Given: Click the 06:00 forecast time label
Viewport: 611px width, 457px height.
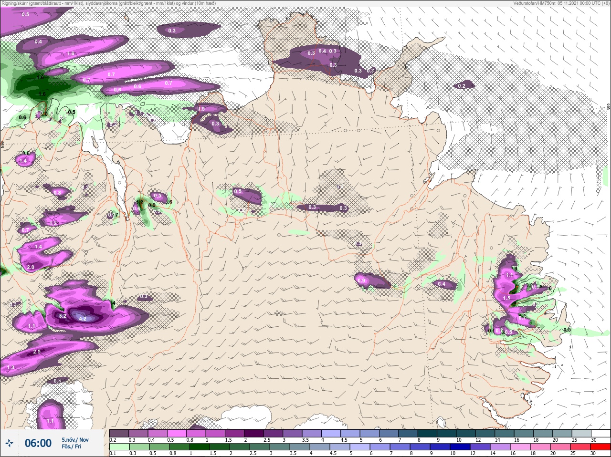Looking at the screenshot, I should point(38,443).
